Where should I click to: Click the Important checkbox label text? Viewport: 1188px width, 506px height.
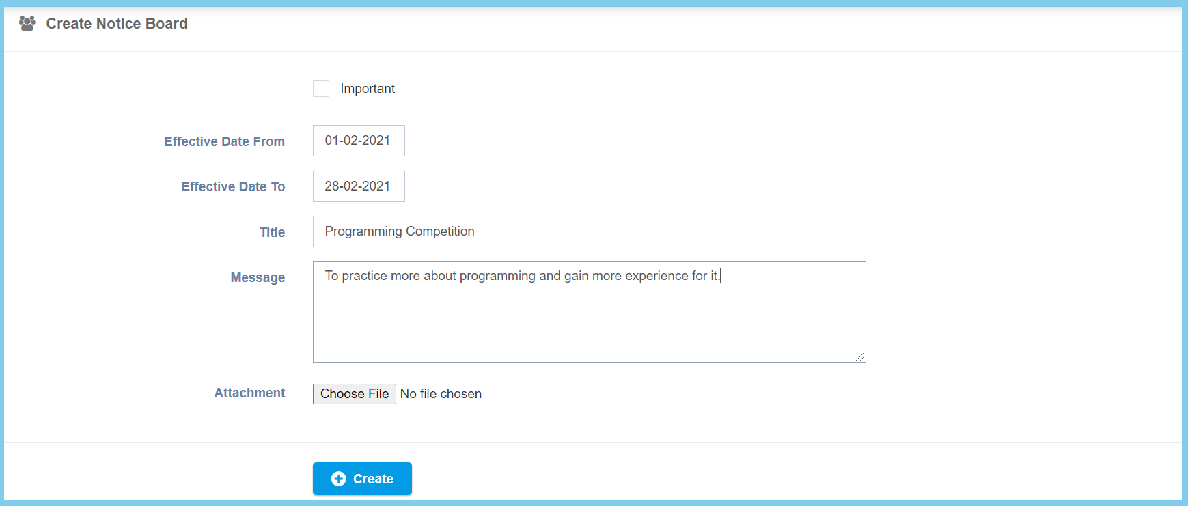[x=368, y=89]
